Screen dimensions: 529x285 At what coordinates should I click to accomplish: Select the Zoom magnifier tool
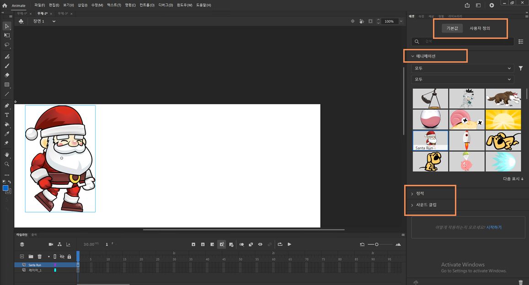point(7,164)
